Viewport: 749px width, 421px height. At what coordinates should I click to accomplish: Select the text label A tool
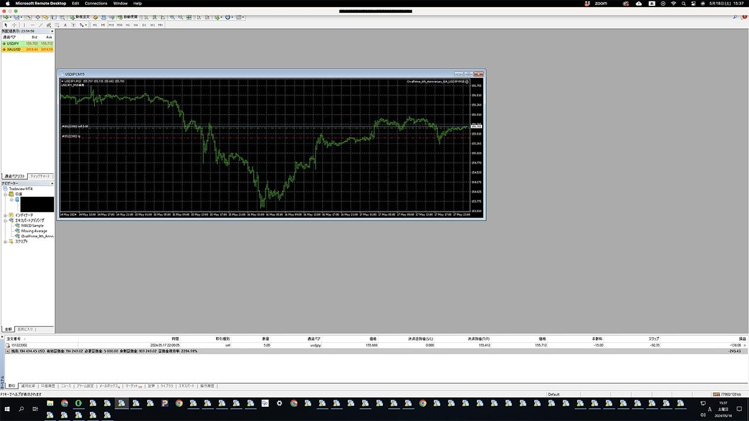(65, 25)
